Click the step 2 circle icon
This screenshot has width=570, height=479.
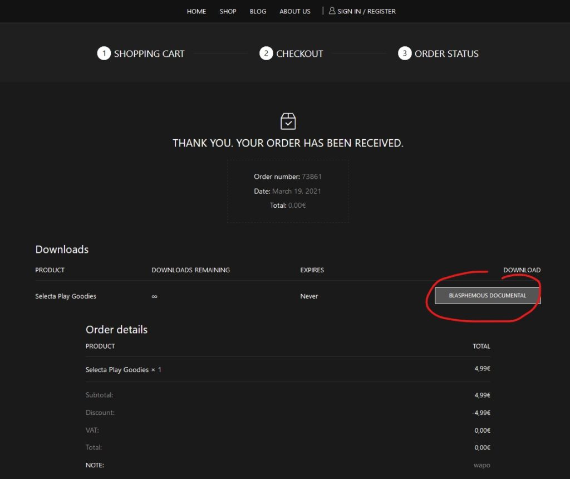point(266,53)
